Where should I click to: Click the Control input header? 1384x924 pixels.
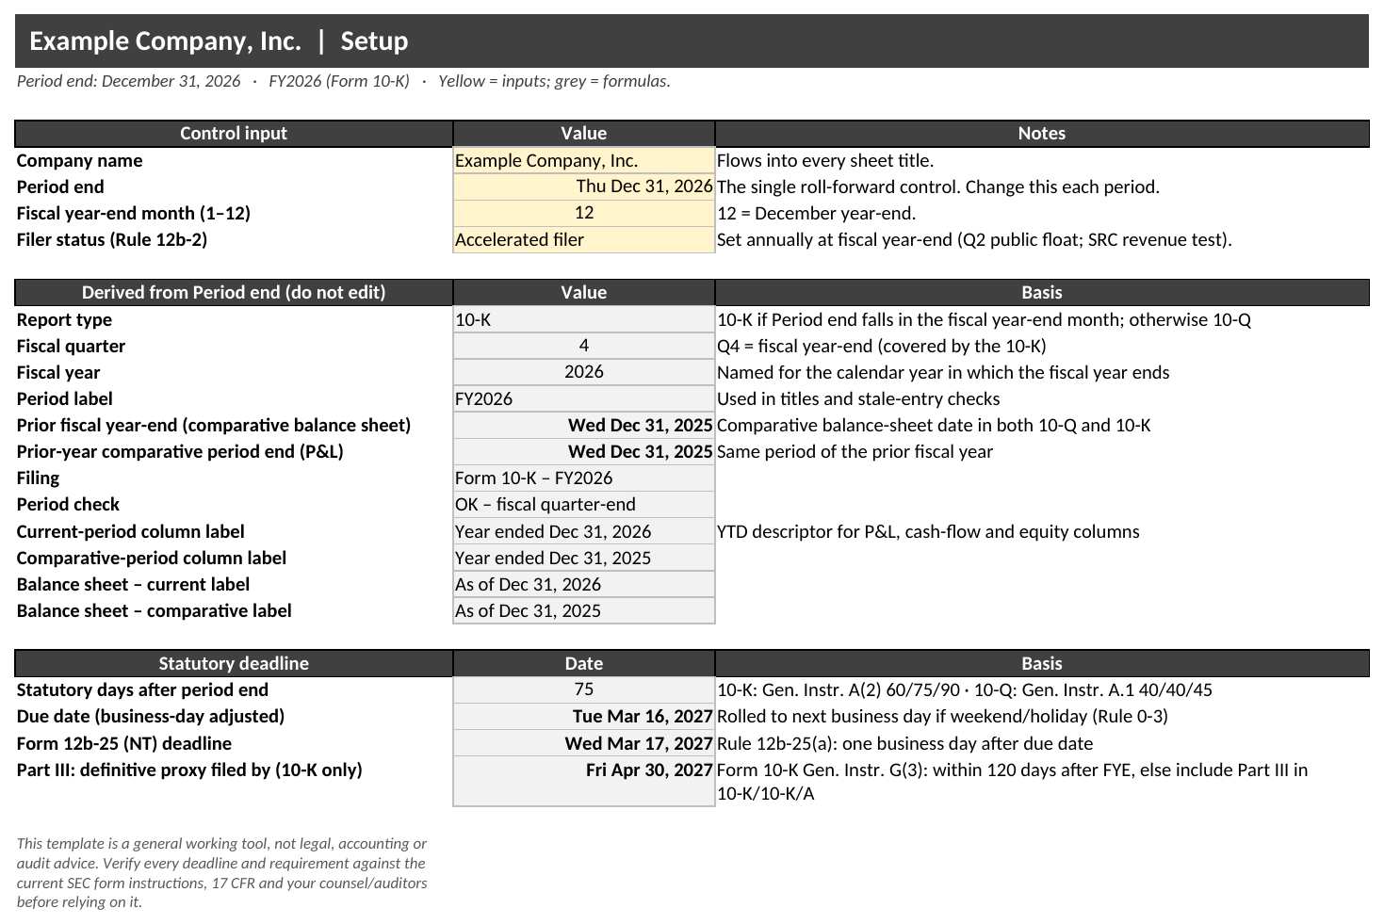click(x=234, y=134)
